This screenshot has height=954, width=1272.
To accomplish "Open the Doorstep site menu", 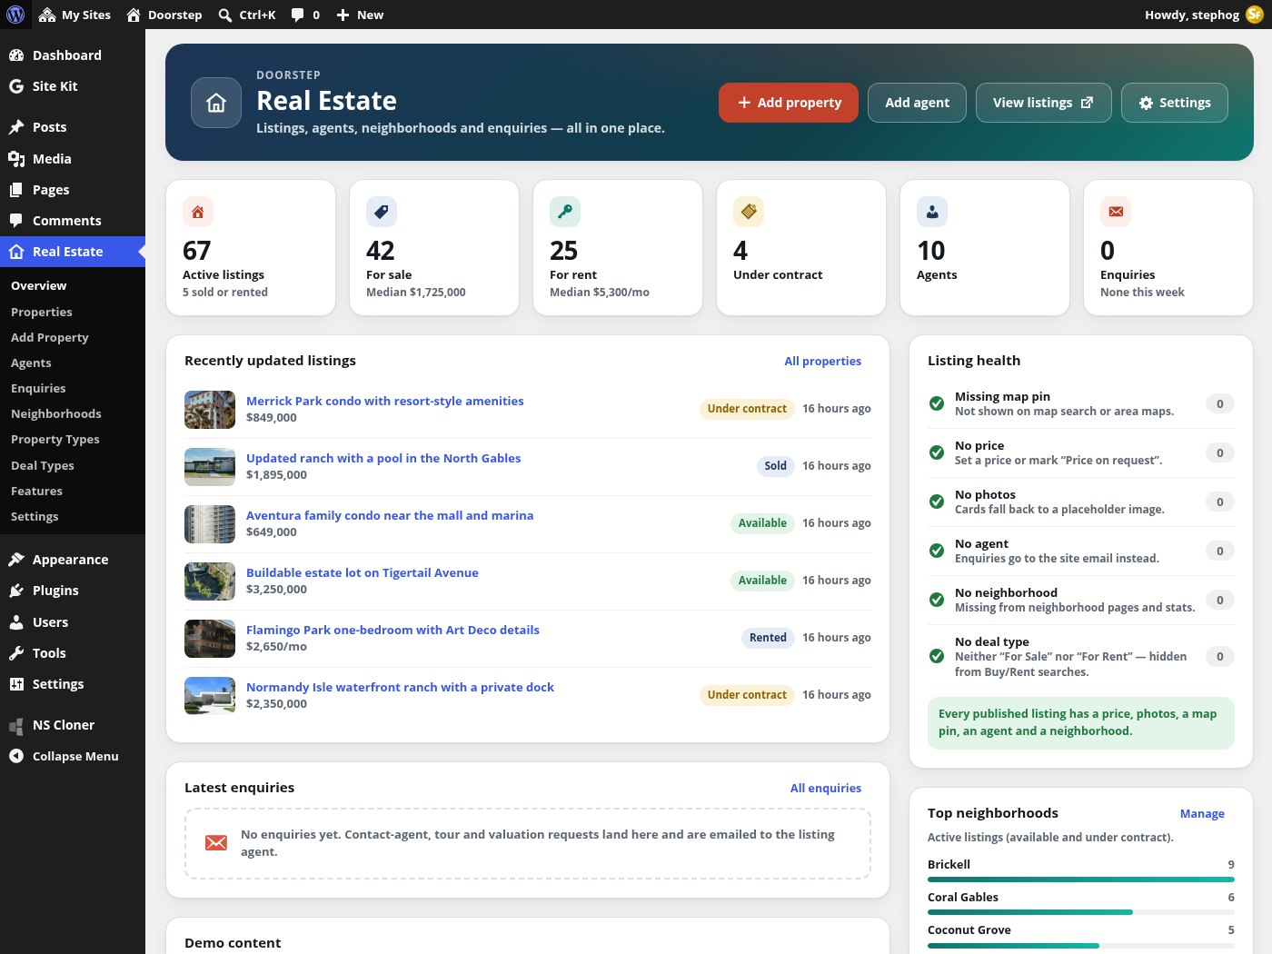I will pos(164,15).
